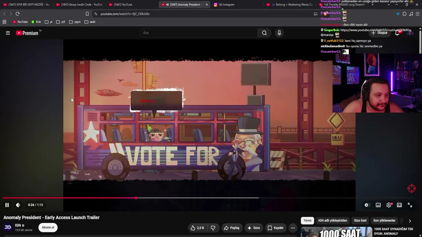
Task: Open the media control music icon
Action: tap(411, 14)
